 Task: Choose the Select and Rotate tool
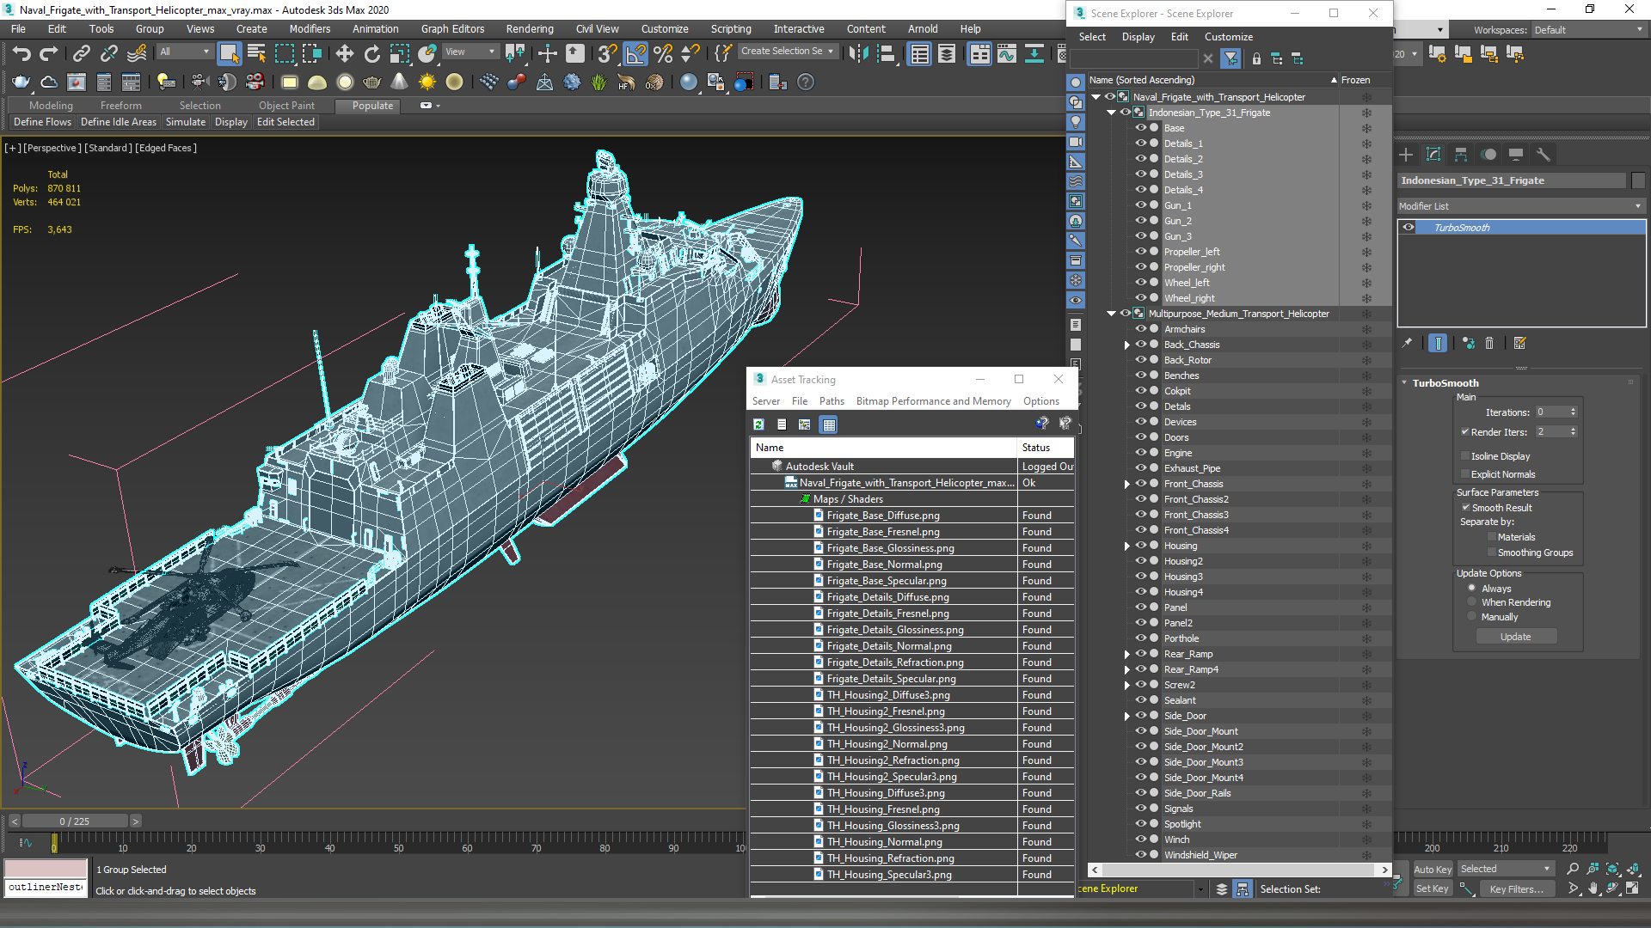coord(372,54)
